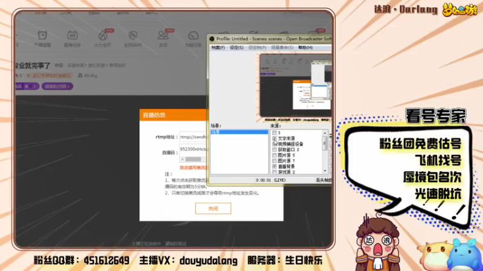Toggle the 游戏源 2 source checkbox

click(x=274, y=172)
